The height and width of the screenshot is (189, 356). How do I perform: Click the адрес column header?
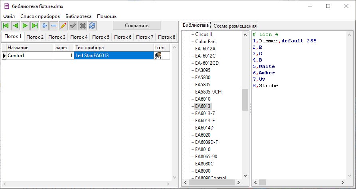tap(64, 48)
